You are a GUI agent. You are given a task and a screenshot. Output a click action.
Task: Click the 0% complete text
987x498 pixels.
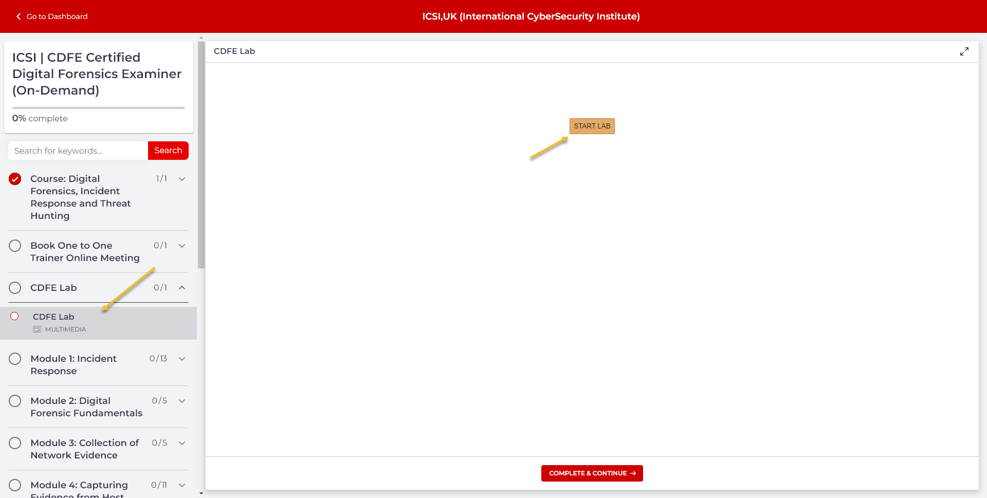[x=40, y=118]
